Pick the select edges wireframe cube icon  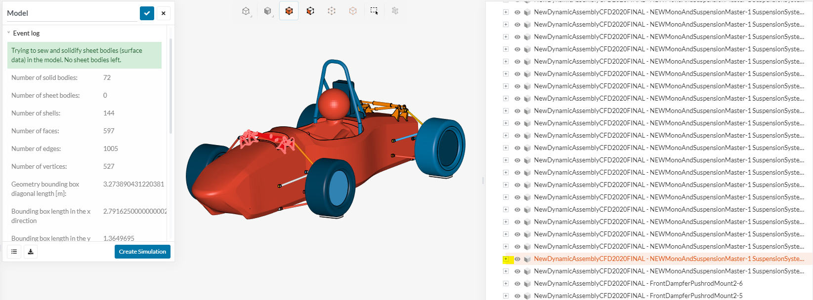tap(332, 11)
